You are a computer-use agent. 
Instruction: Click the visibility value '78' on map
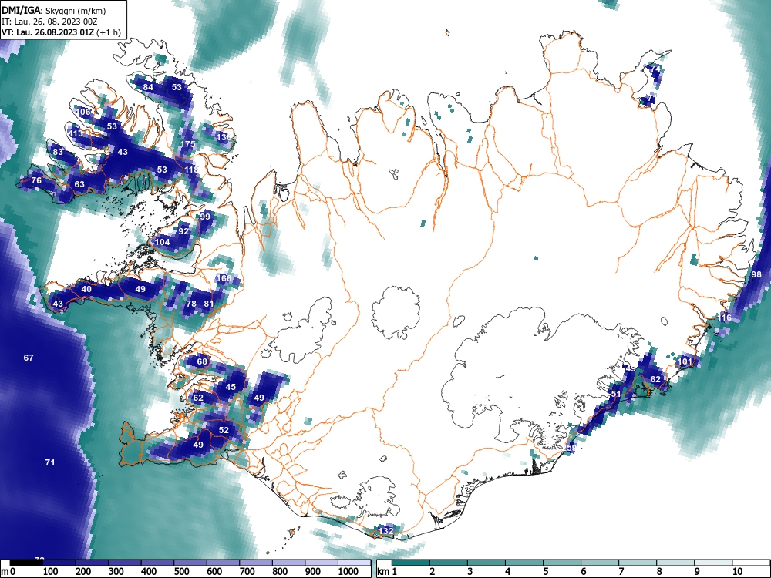(191, 304)
